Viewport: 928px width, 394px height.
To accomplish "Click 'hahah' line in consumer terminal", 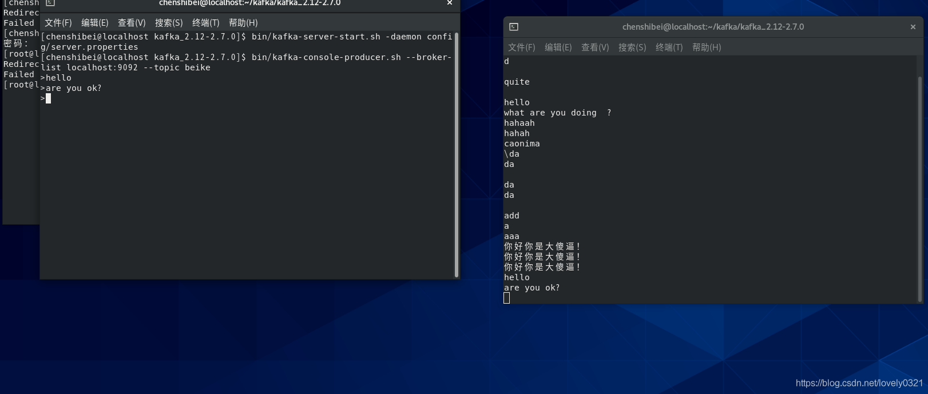I will point(517,133).
